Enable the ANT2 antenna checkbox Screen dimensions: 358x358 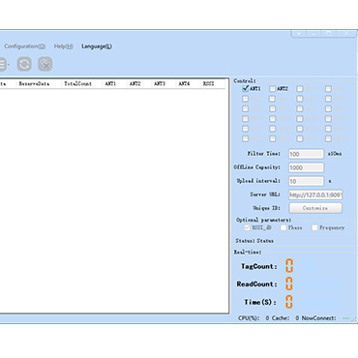click(x=273, y=88)
